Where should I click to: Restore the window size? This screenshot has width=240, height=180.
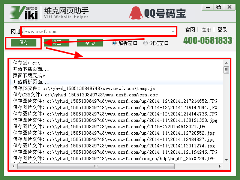coord(218,7)
